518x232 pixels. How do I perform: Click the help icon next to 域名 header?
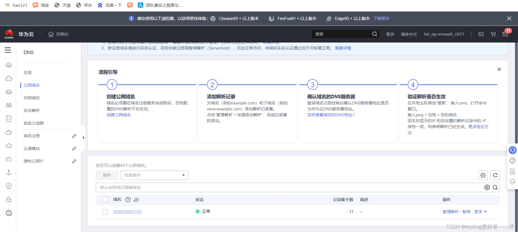tap(128, 199)
